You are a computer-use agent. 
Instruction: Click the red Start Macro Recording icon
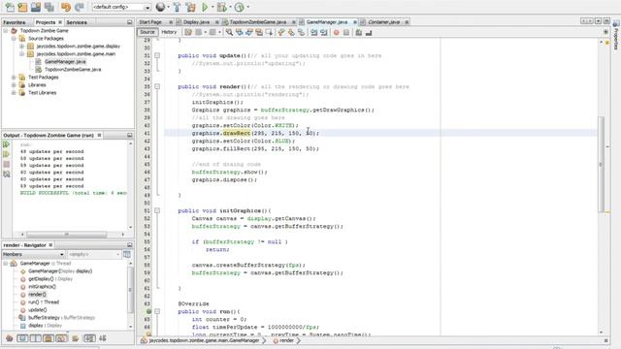(x=337, y=32)
